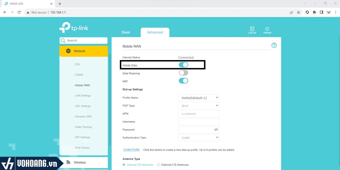Toggle password visibility eye icon

click(x=216, y=129)
